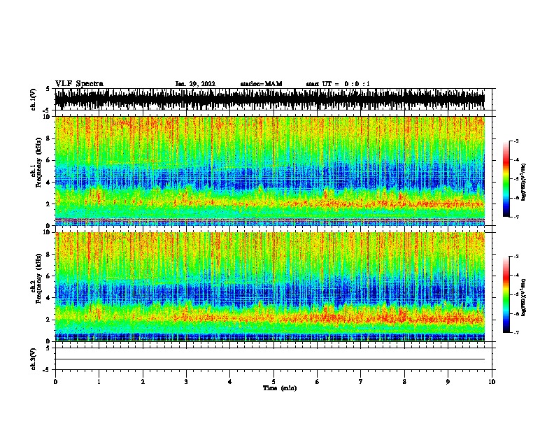Click time axis tick label 3
This screenshot has width=554, height=428.
[x=186, y=381]
